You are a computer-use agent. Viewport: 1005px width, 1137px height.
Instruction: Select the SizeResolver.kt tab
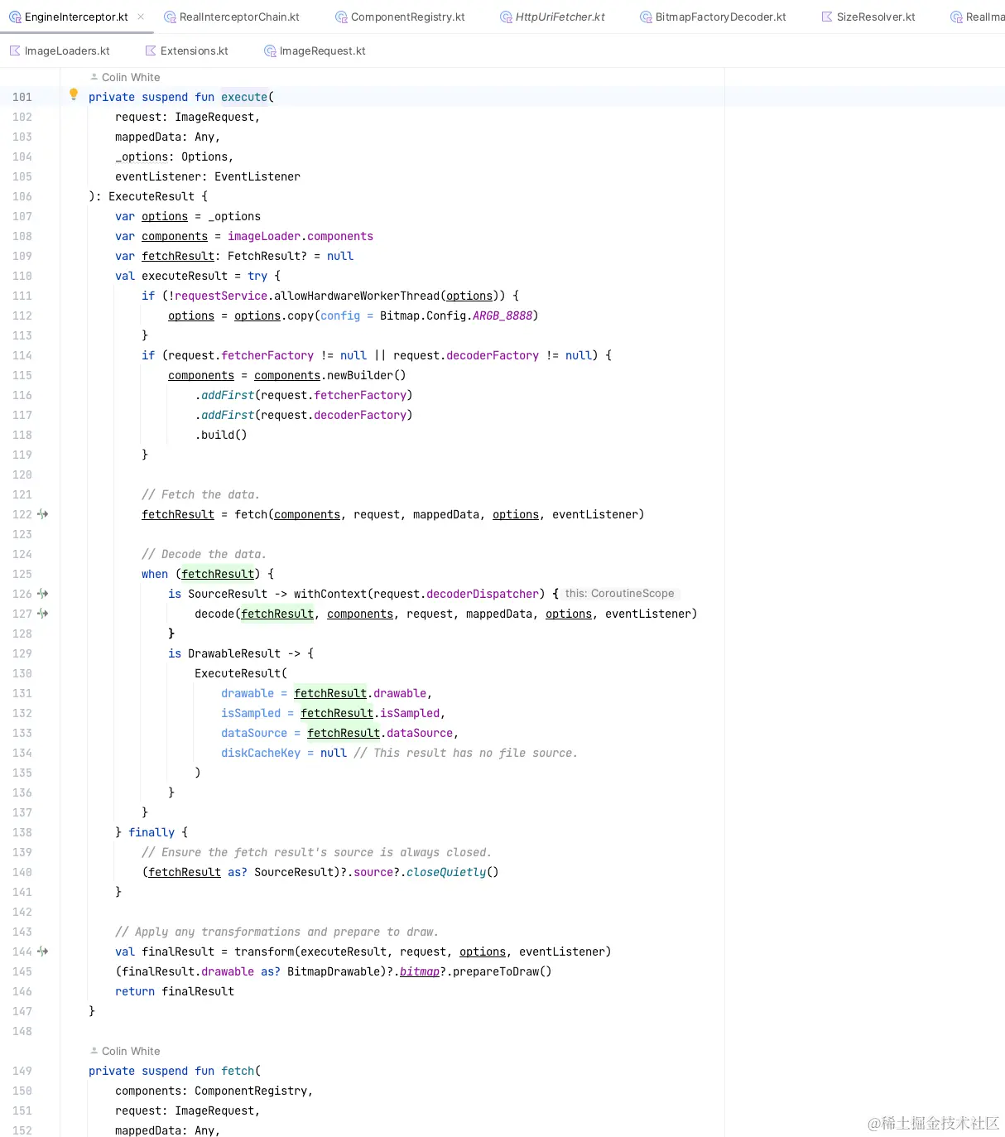pyautogui.click(x=868, y=17)
